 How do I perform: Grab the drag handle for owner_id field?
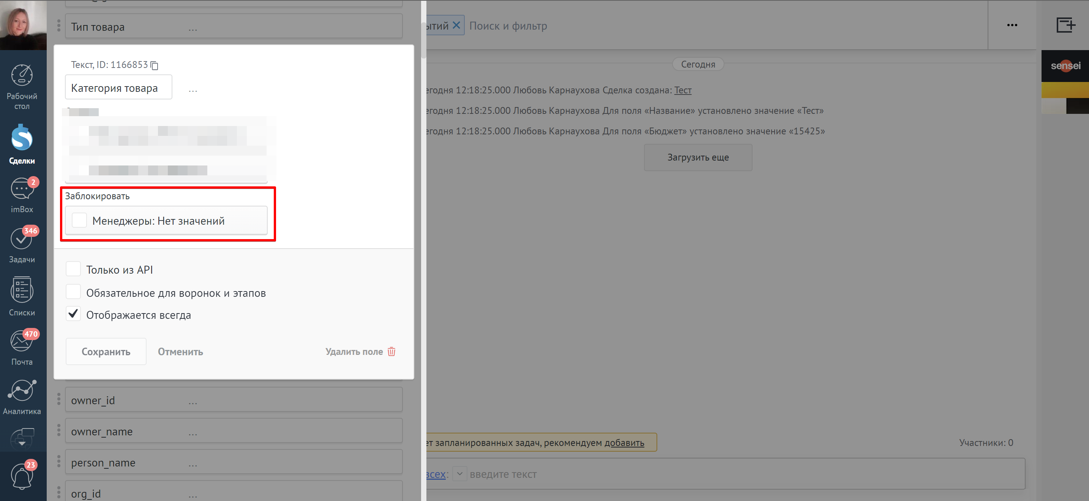(x=59, y=399)
